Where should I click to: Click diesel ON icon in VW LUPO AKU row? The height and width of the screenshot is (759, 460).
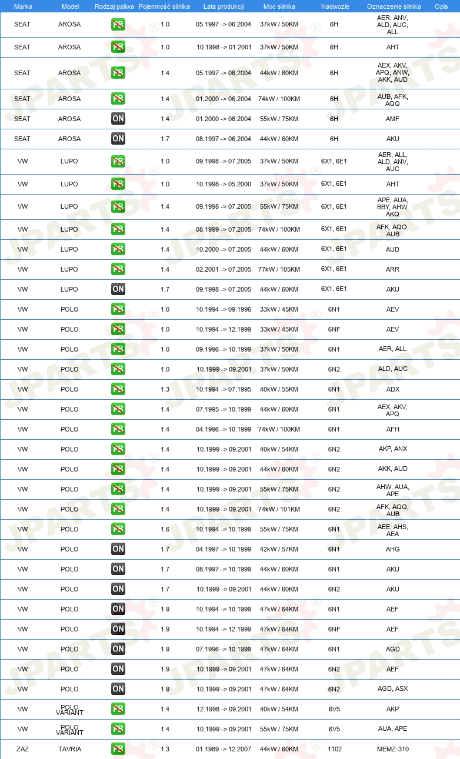(118, 289)
